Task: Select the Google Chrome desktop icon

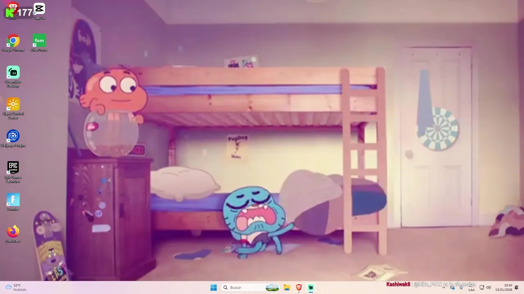Action: coord(13,43)
